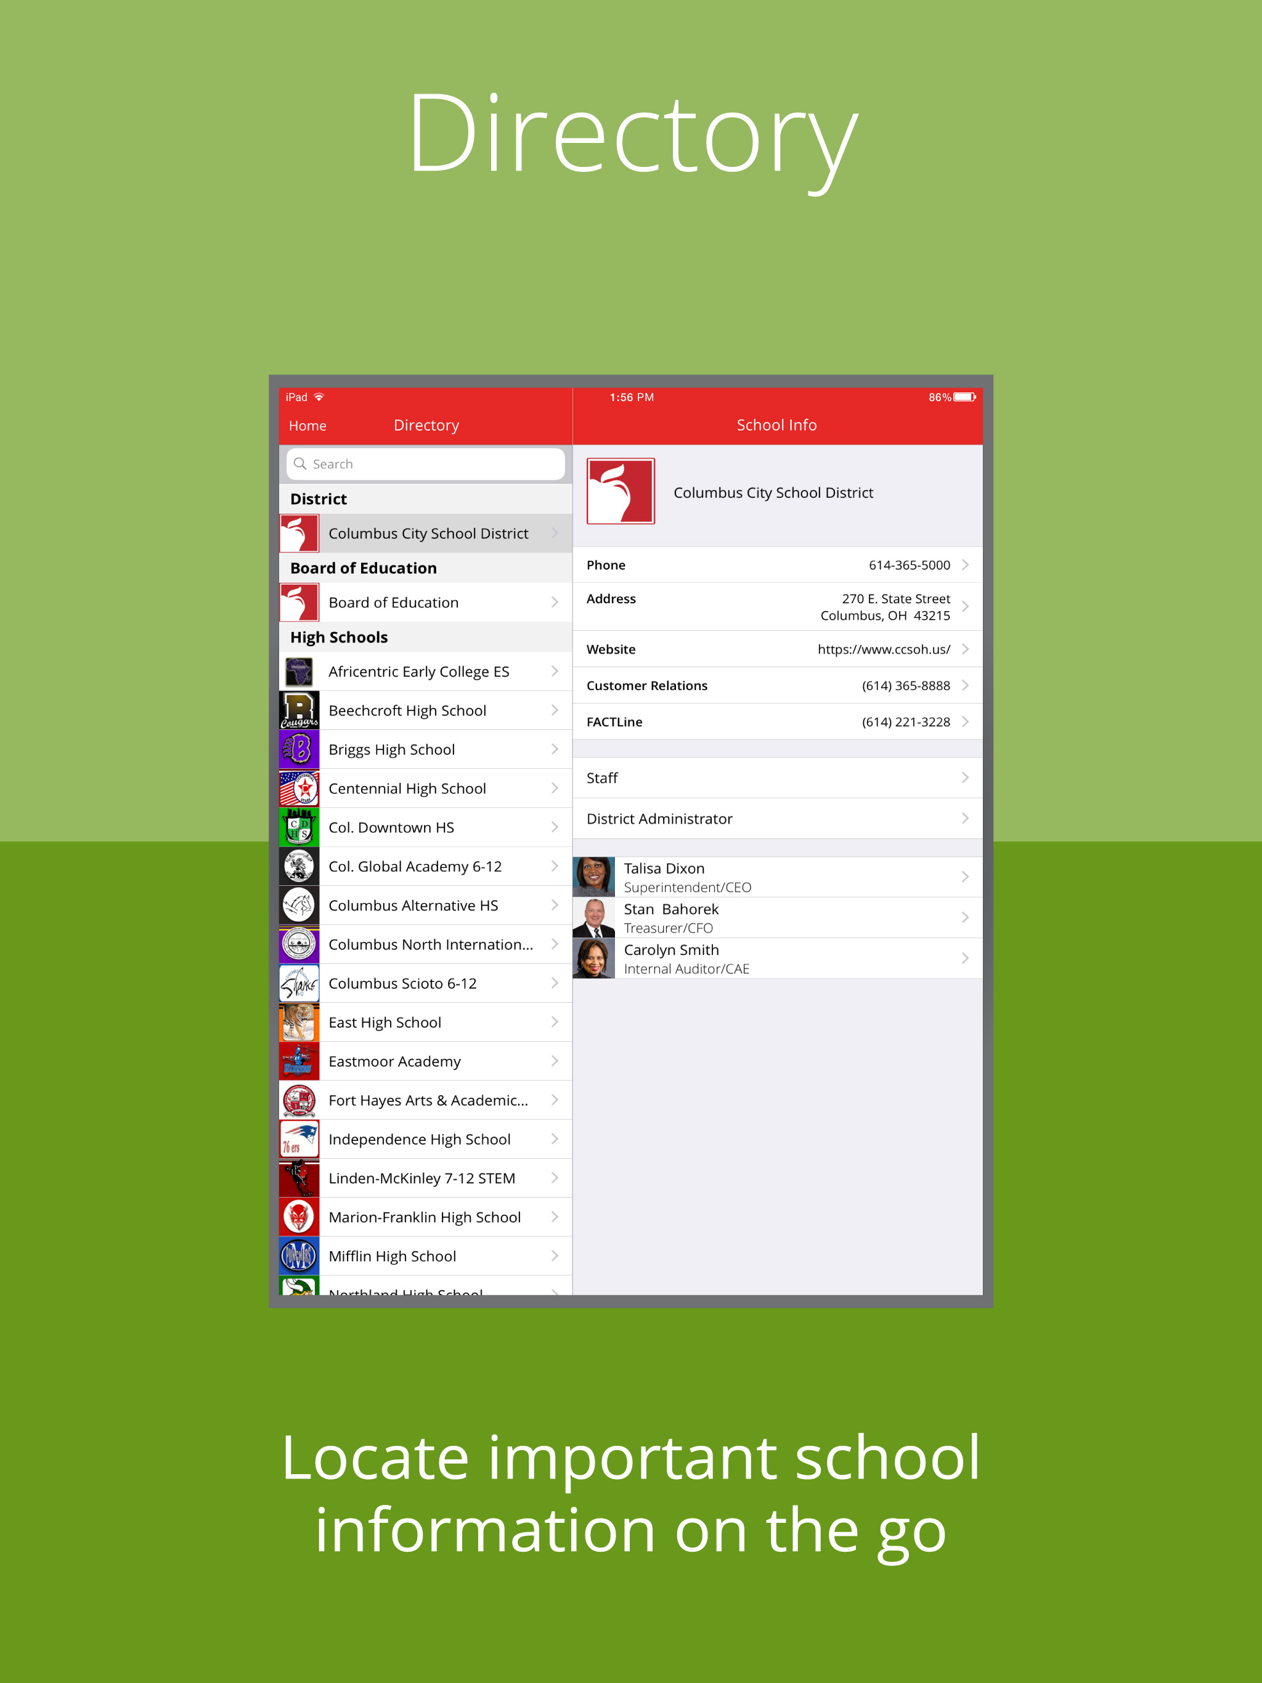The image size is (1262, 1683).
Task: Tap the chevron on Customer Relations row
Action: tap(965, 686)
